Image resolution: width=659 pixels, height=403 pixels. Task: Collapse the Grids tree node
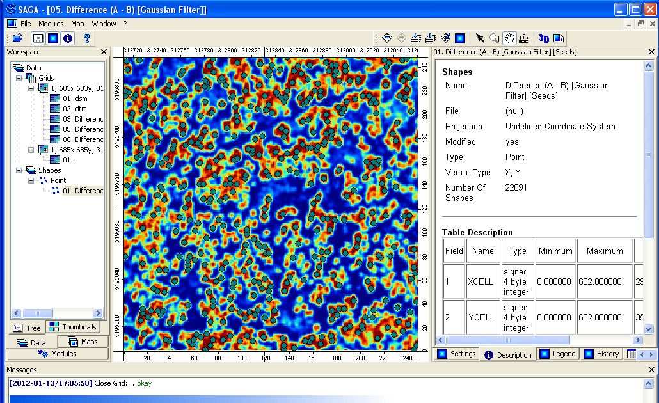pos(19,78)
